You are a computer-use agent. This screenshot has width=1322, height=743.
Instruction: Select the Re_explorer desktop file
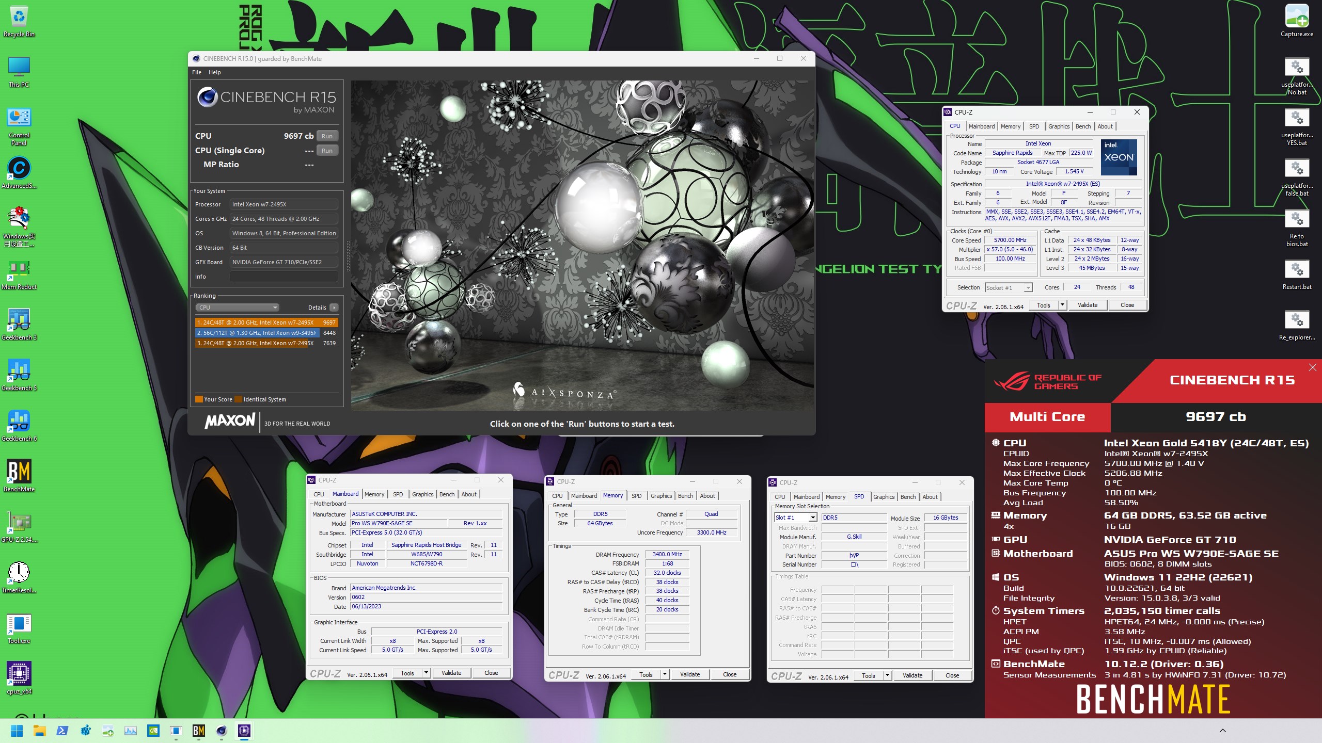click(x=1297, y=325)
